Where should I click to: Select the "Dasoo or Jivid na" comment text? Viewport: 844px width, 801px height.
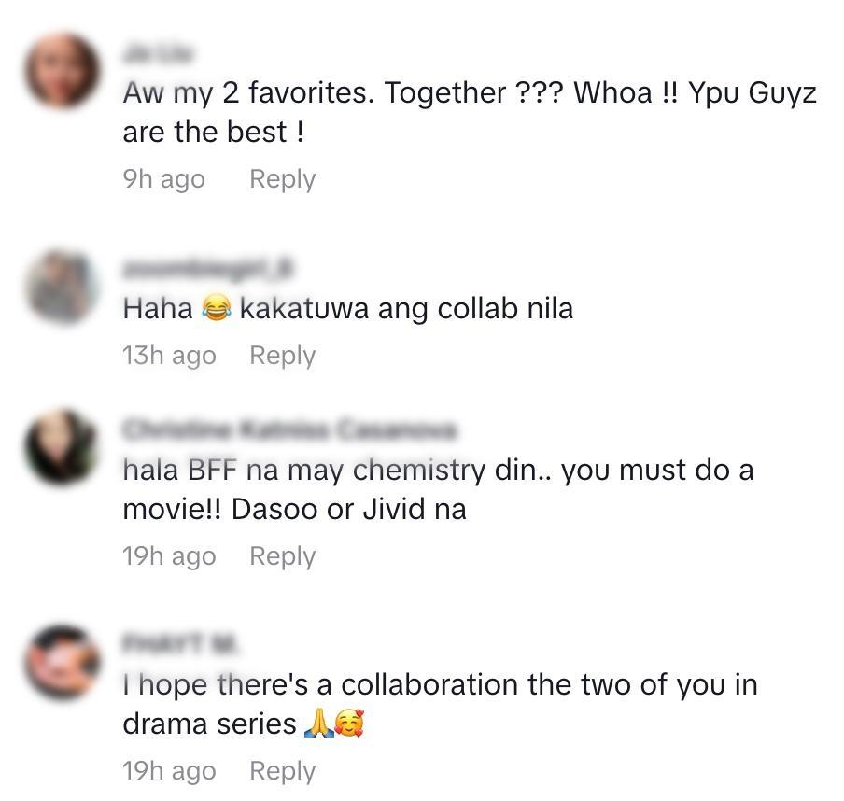click(x=349, y=509)
